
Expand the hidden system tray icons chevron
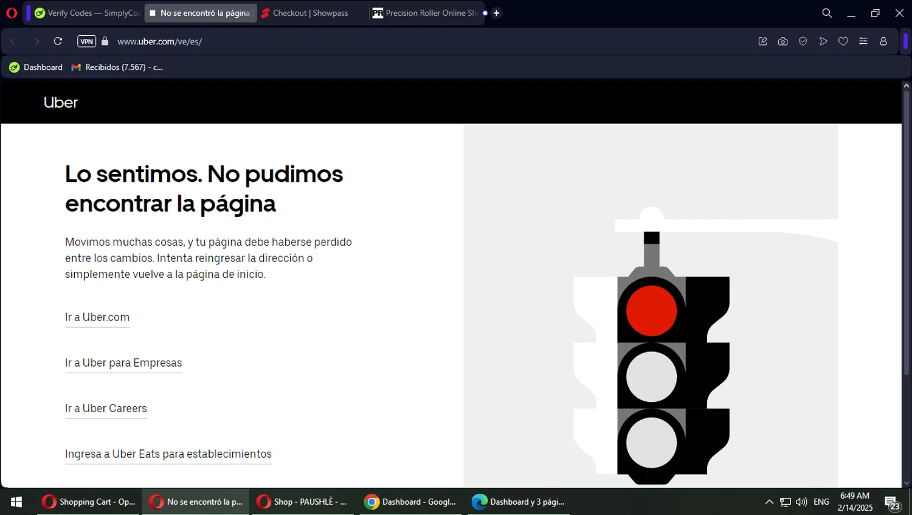[769, 502]
